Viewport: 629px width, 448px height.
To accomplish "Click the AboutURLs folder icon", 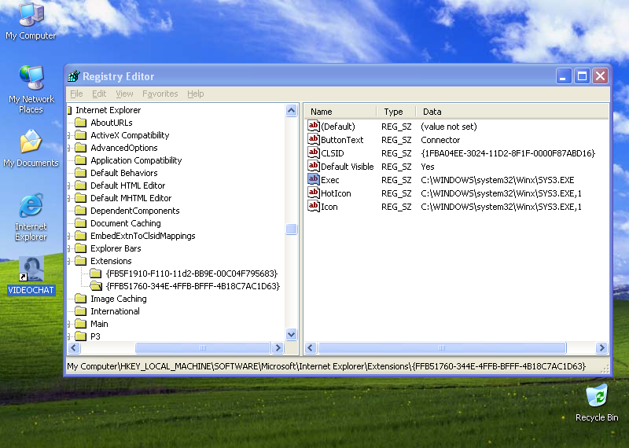I will 81,123.
